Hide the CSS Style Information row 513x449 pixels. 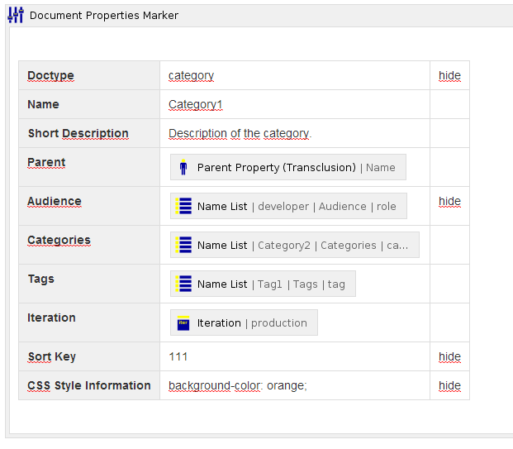[x=449, y=385]
